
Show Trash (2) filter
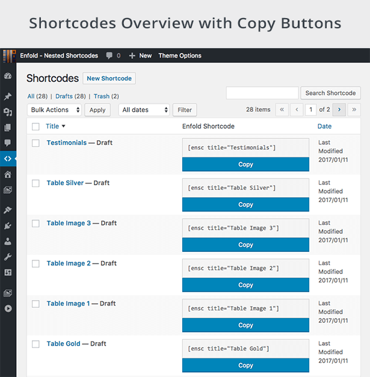pos(106,96)
